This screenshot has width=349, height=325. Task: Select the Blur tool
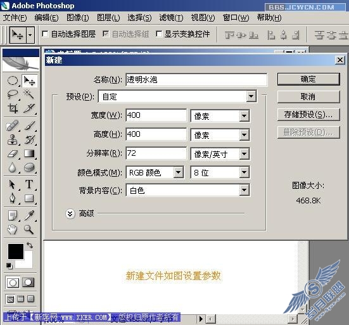click(x=13, y=168)
